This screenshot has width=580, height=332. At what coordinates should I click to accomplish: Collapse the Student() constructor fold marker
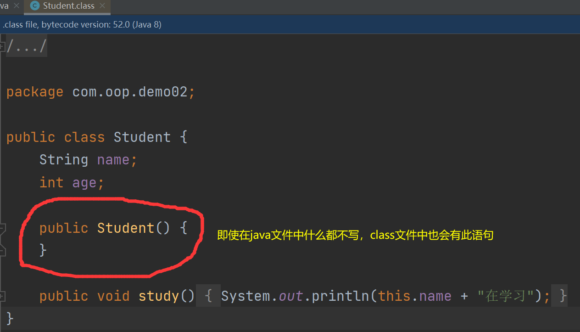[x=2, y=228]
